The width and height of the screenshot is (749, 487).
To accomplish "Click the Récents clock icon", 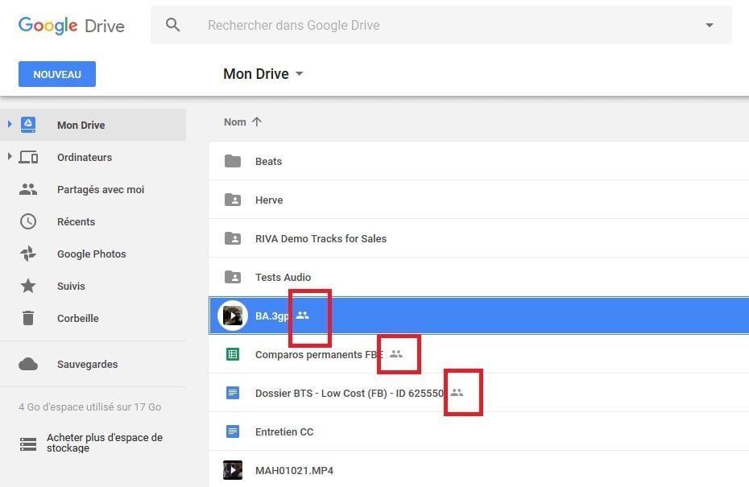I will click(28, 221).
